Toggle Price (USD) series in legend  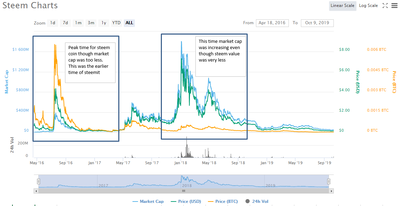tap(186, 202)
